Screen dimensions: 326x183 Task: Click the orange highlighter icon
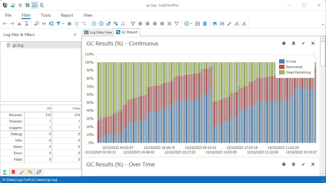(x=229, y=24)
